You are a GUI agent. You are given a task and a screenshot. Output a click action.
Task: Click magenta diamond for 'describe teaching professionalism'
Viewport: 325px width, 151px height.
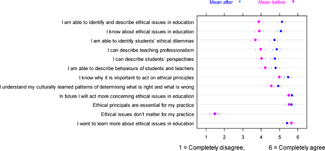(261, 49)
